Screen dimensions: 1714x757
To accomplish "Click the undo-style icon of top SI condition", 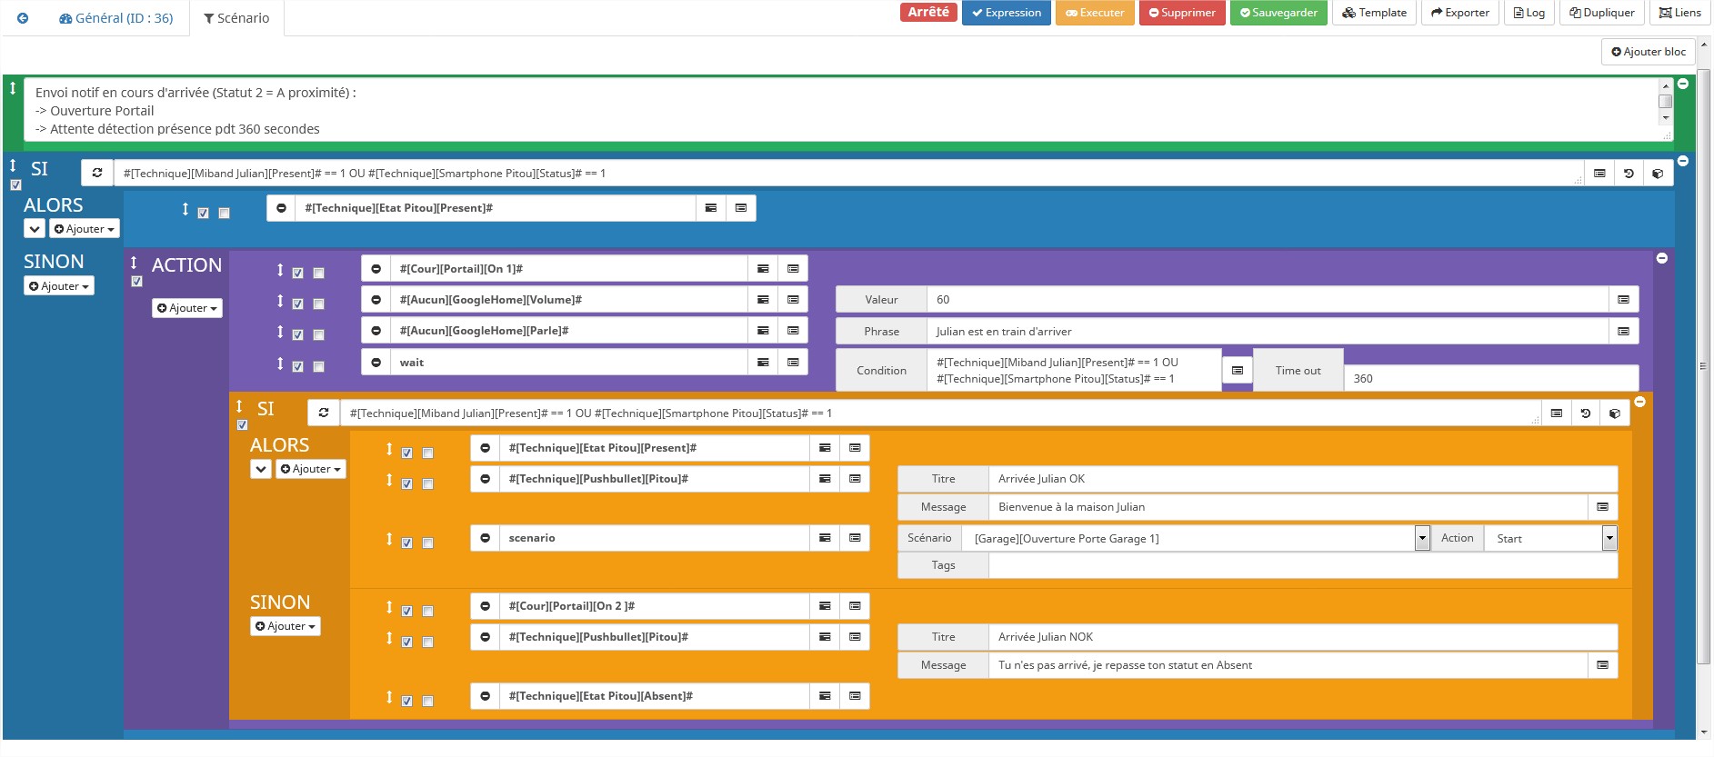I will (x=1629, y=173).
